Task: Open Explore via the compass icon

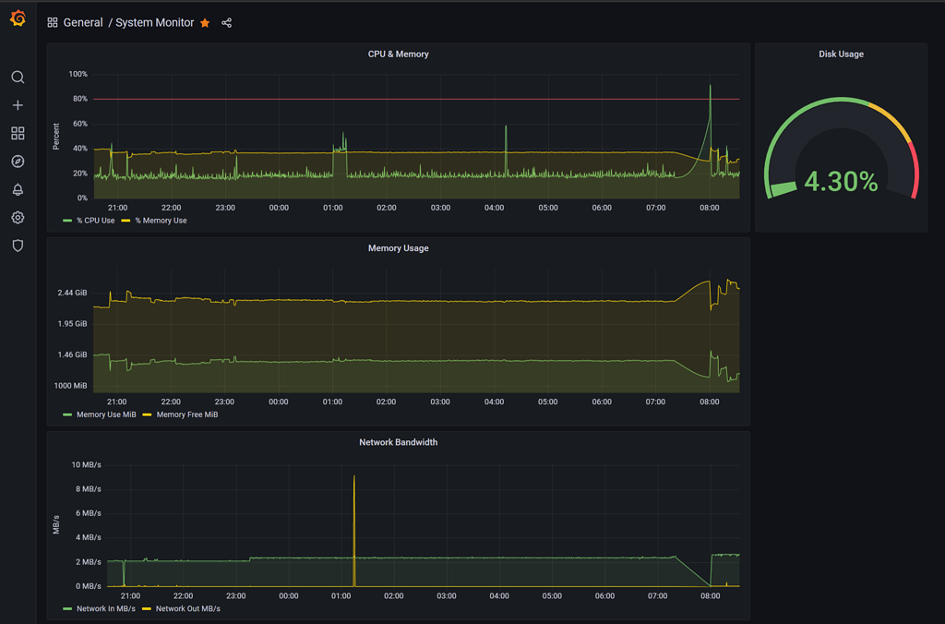Action: [18, 162]
